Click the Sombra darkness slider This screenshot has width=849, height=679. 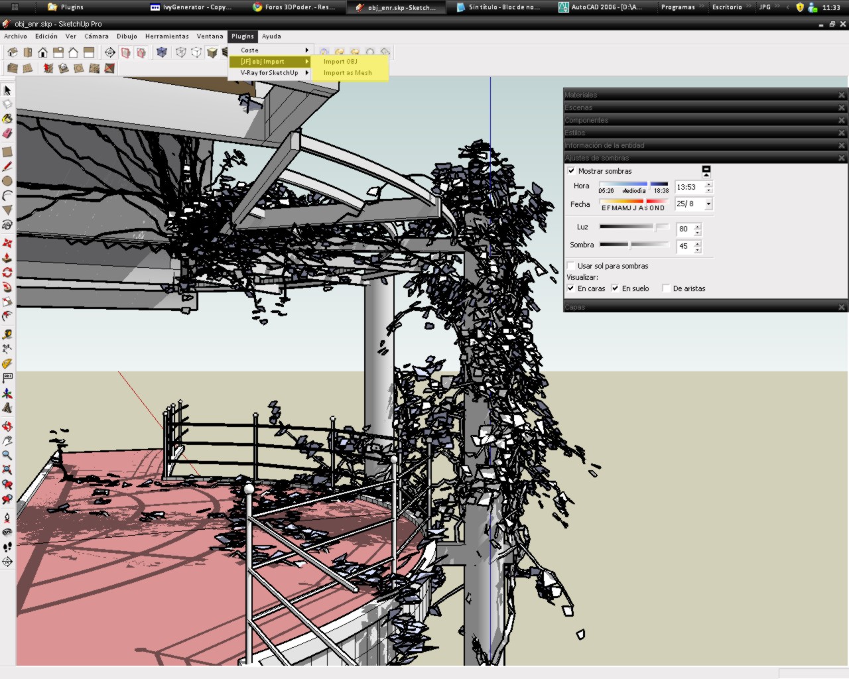[635, 245]
